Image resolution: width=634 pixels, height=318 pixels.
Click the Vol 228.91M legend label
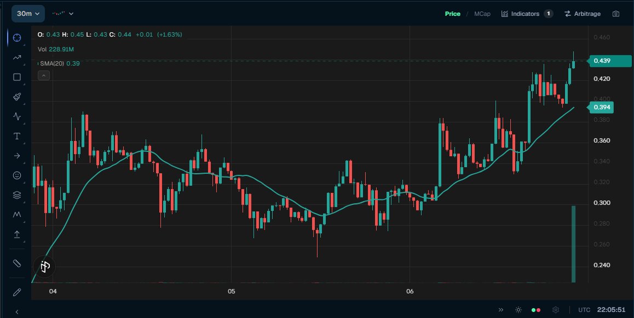coord(56,49)
